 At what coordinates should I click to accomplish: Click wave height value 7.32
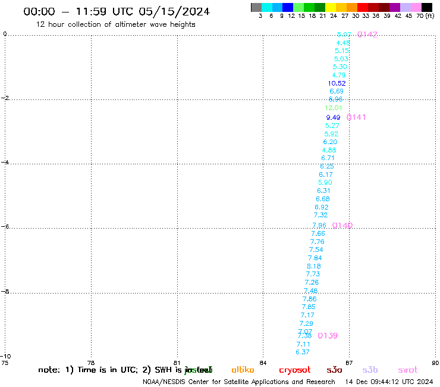pyautogui.click(x=320, y=215)
